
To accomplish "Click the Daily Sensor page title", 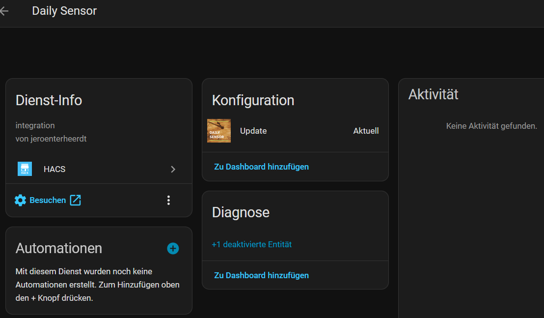I will click(64, 11).
